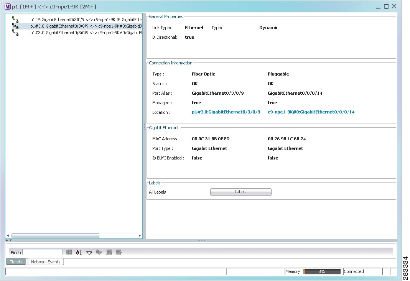Click the filter funnel icon
The height and width of the screenshot is (281, 410).
click(x=89, y=253)
